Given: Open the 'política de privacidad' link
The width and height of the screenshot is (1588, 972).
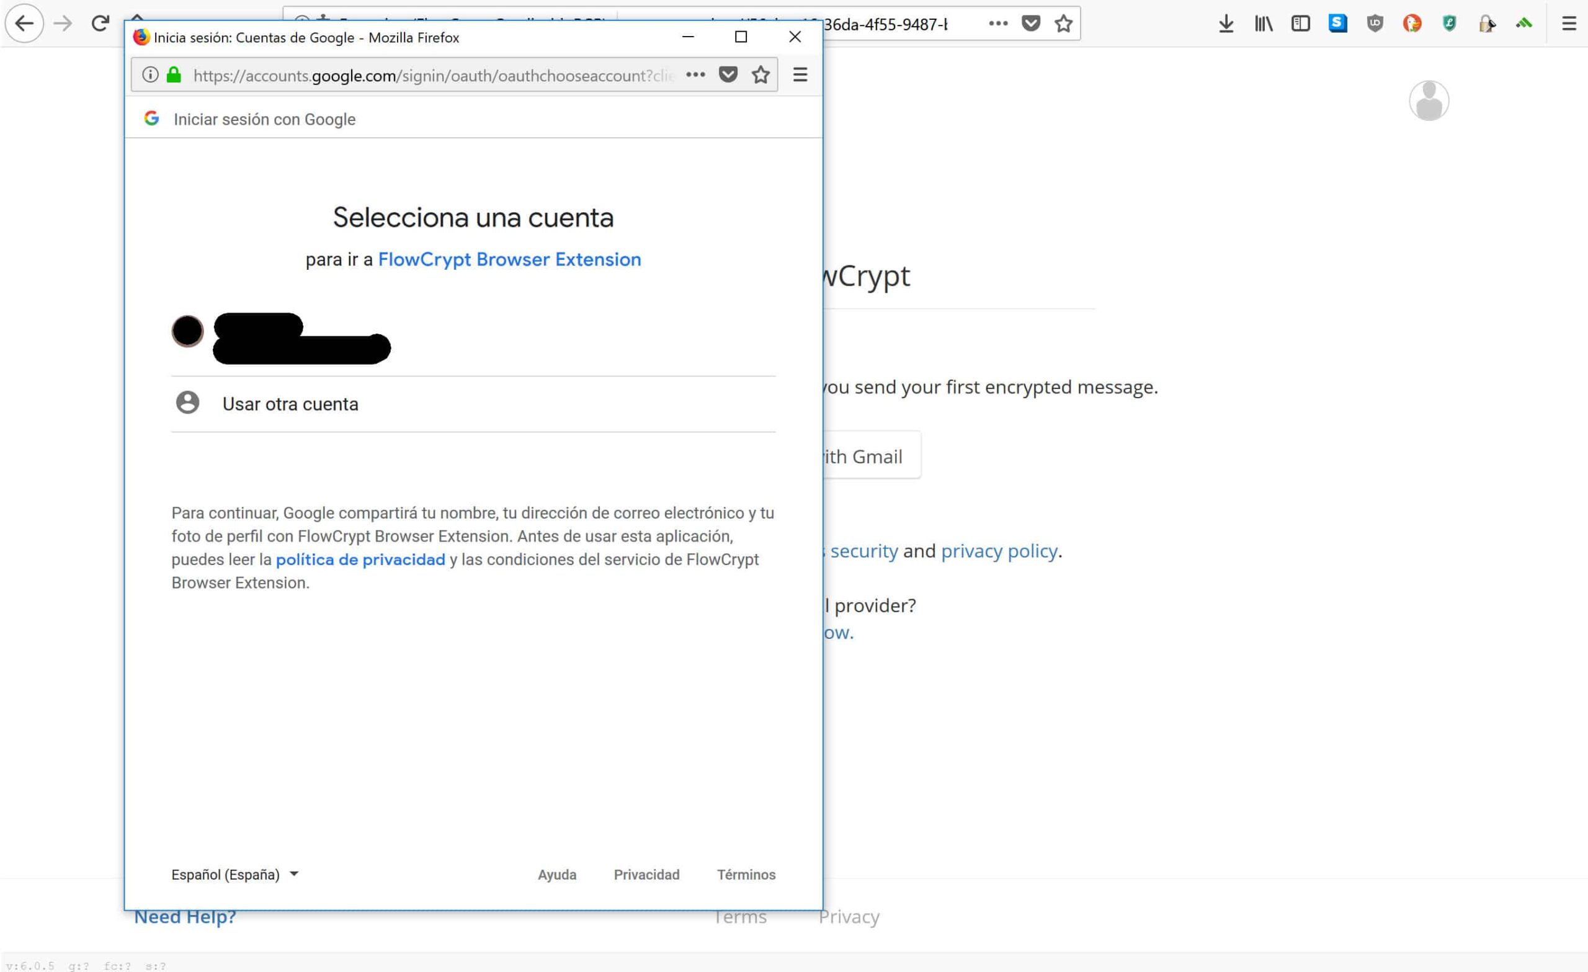Looking at the screenshot, I should (360, 560).
